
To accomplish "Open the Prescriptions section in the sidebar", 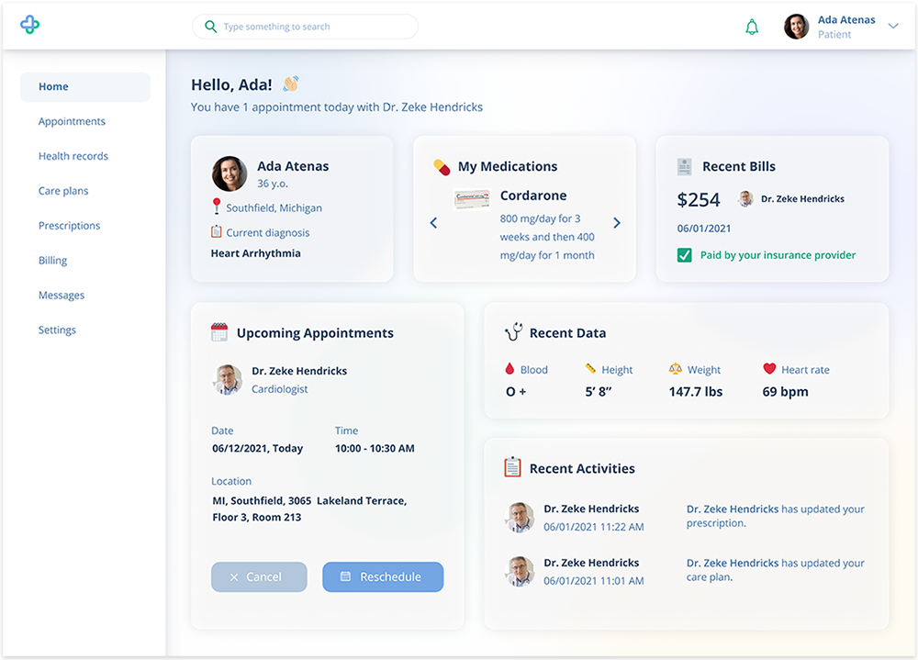I will pyautogui.click(x=69, y=225).
